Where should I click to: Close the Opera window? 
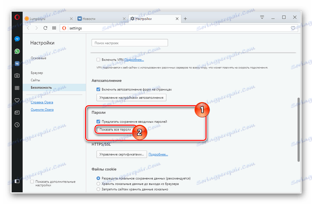[295, 17]
